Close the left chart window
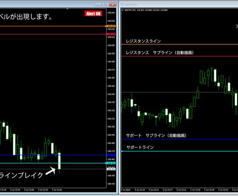238x196 pixels. tap(113, 5)
